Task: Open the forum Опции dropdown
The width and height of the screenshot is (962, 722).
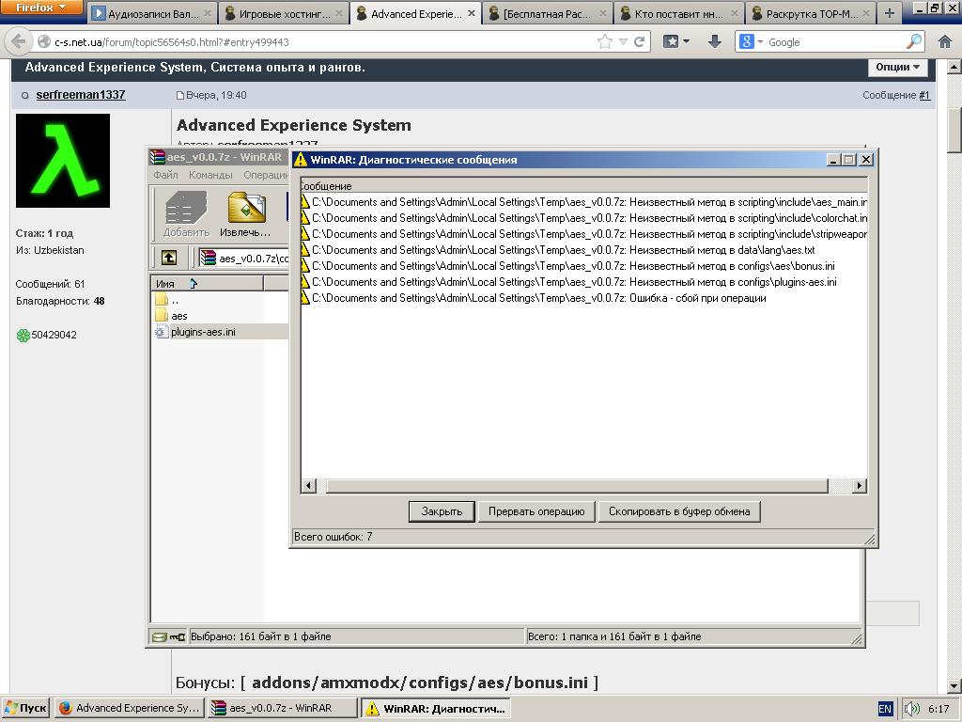Action: (x=897, y=67)
